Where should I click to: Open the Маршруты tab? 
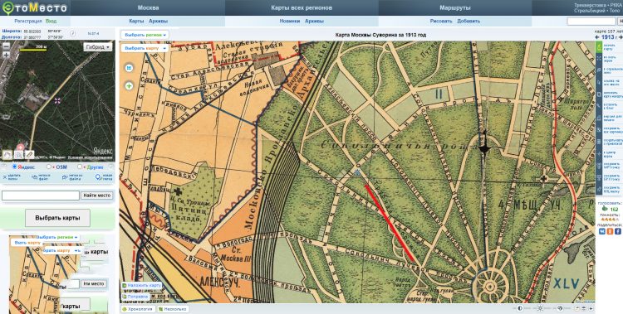455,7
